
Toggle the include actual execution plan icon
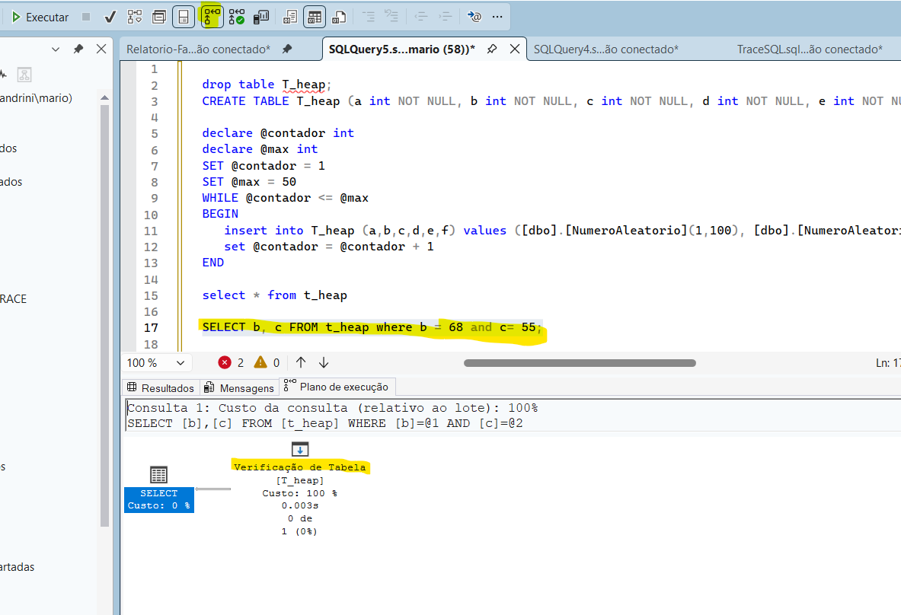[212, 16]
